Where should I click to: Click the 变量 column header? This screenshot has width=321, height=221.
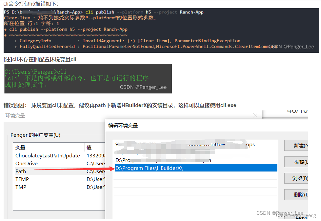[x=49, y=147]
